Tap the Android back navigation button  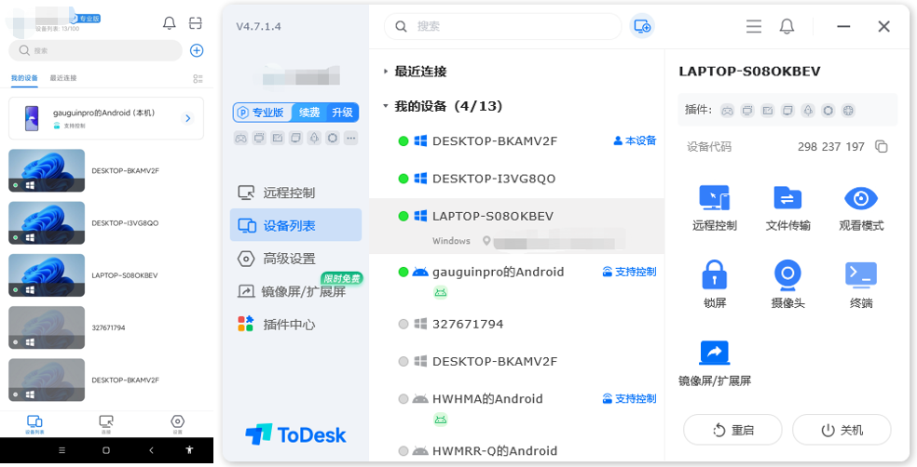tap(152, 450)
